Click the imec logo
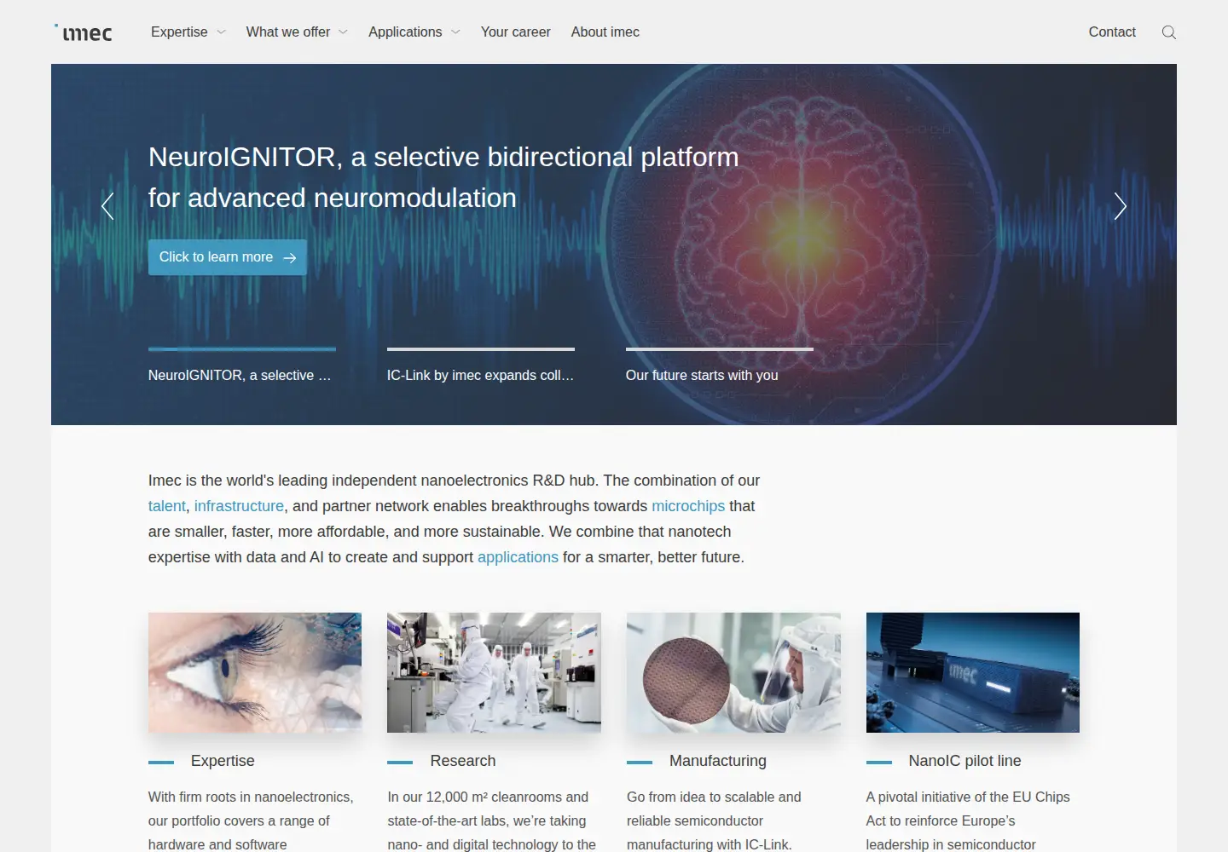 [x=84, y=32]
